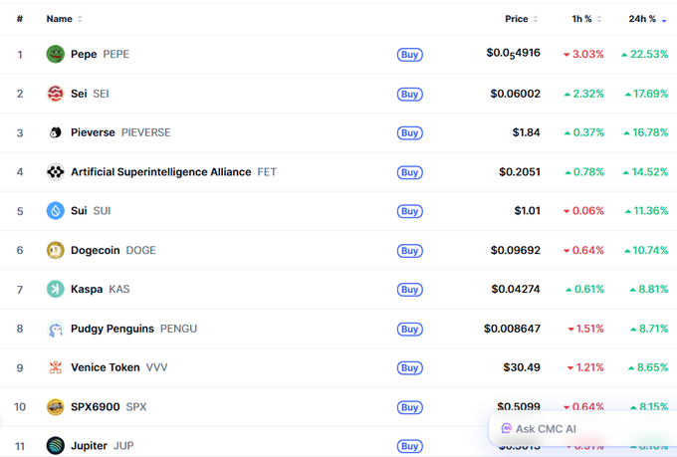Click Venice Token's price $30.49
This screenshot has height=457, width=677.
(522, 367)
